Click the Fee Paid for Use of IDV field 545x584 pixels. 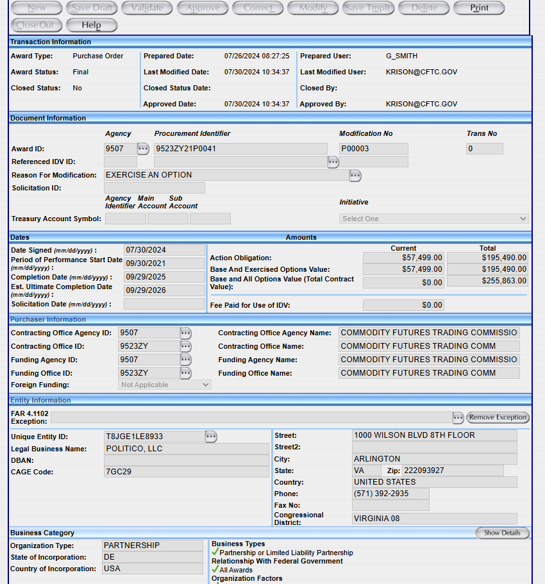(x=403, y=305)
